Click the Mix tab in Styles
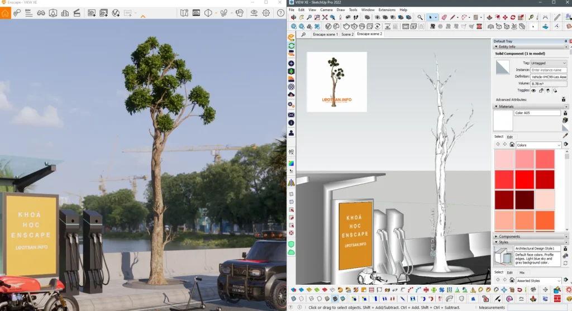 coord(522,272)
